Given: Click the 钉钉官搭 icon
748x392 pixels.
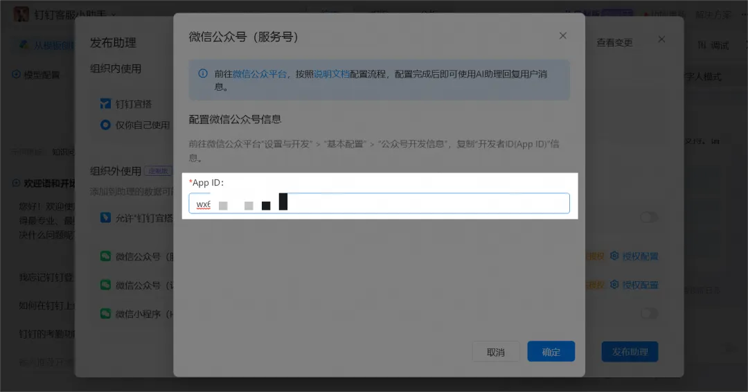Looking at the screenshot, I should pos(105,104).
